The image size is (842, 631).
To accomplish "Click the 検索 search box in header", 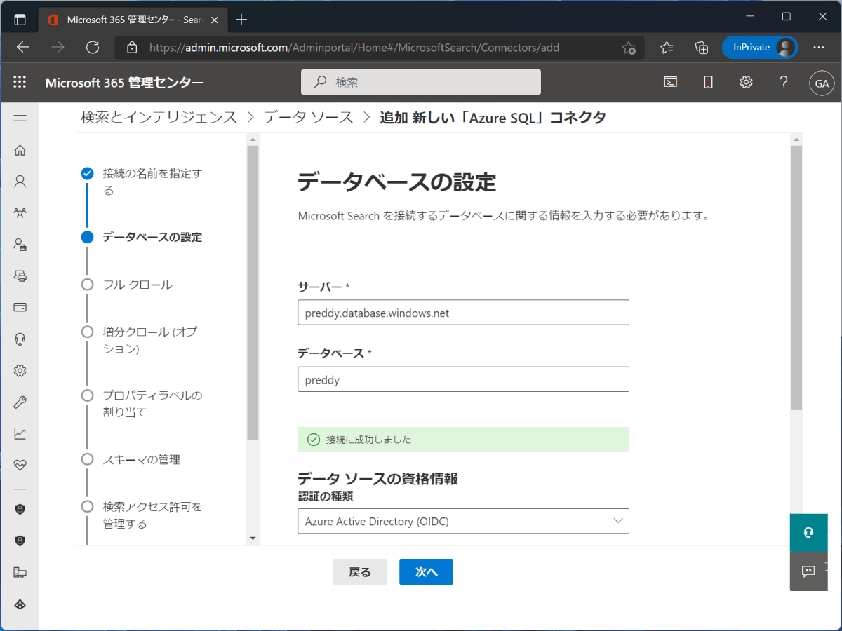I will [x=421, y=82].
